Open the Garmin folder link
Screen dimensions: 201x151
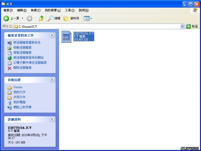tap(18, 87)
